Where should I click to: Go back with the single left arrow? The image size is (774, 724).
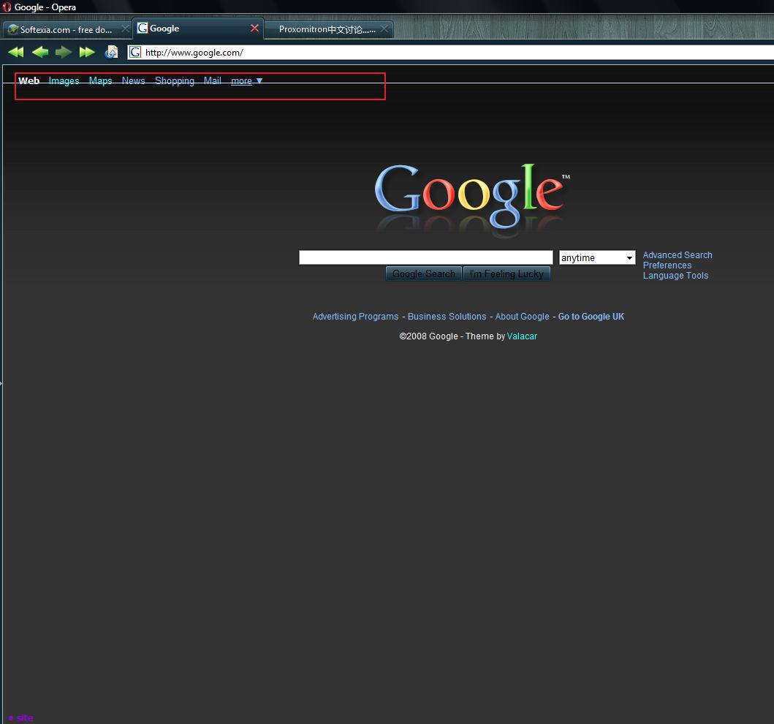40,52
